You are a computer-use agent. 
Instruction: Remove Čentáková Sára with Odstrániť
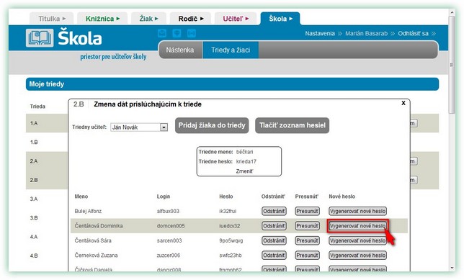coord(274,240)
